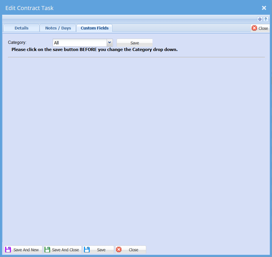Viewport: 272px width, 257px height.
Task: Click the bottom Save button with blue disk
Action: click(x=98, y=250)
